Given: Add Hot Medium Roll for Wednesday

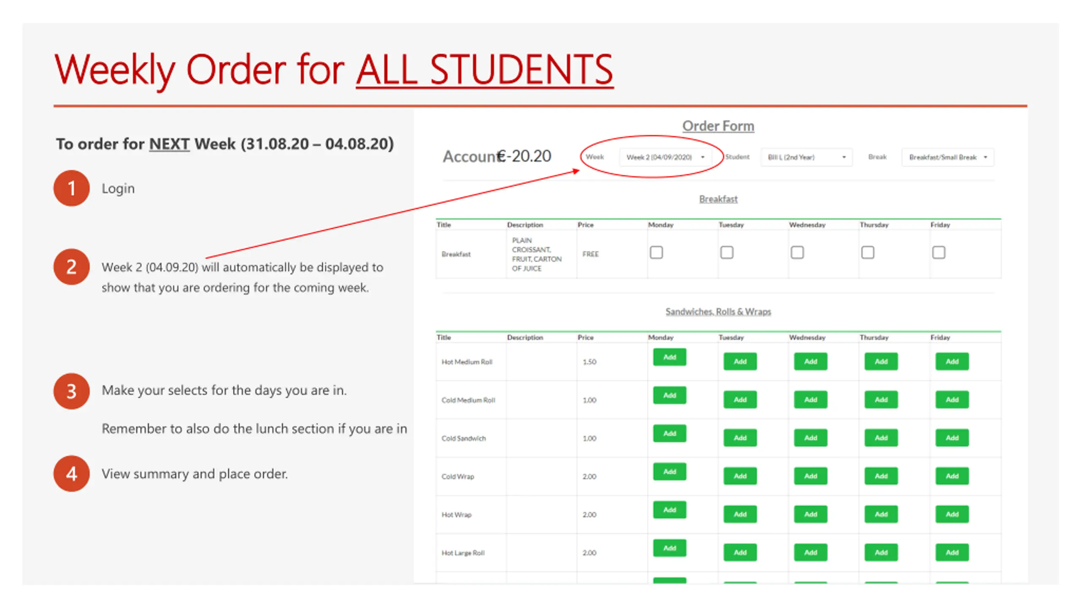Looking at the screenshot, I should tap(811, 361).
